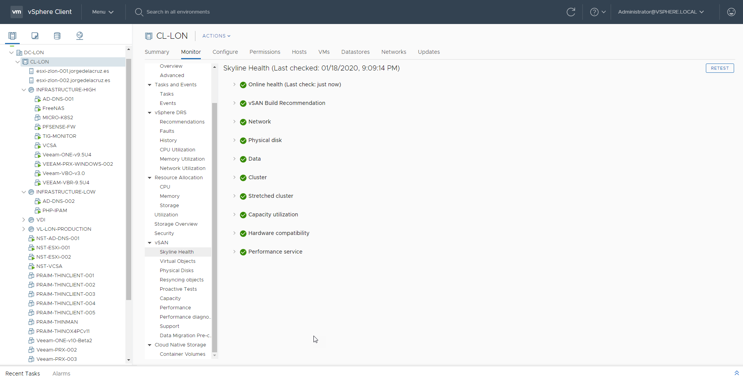
Task: Click Network green check status icon
Action: pyautogui.click(x=243, y=122)
